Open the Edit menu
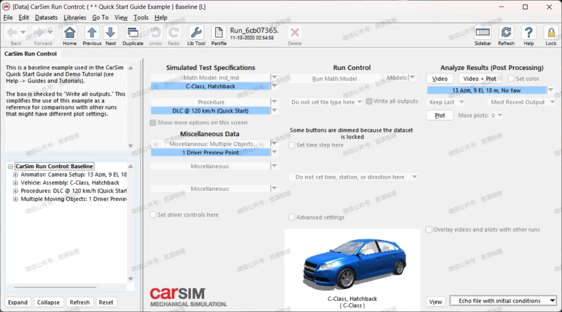This screenshot has width=562, height=312. (23, 18)
